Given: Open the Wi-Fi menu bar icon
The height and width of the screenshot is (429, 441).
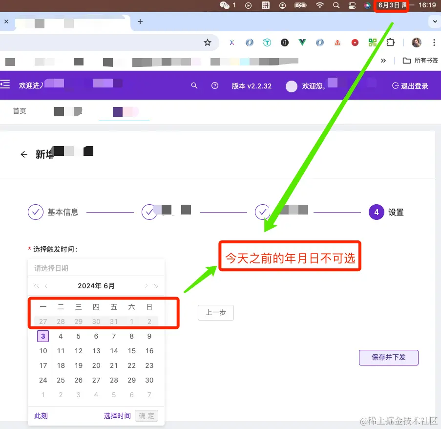Looking at the screenshot, I should click(x=319, y=5).
